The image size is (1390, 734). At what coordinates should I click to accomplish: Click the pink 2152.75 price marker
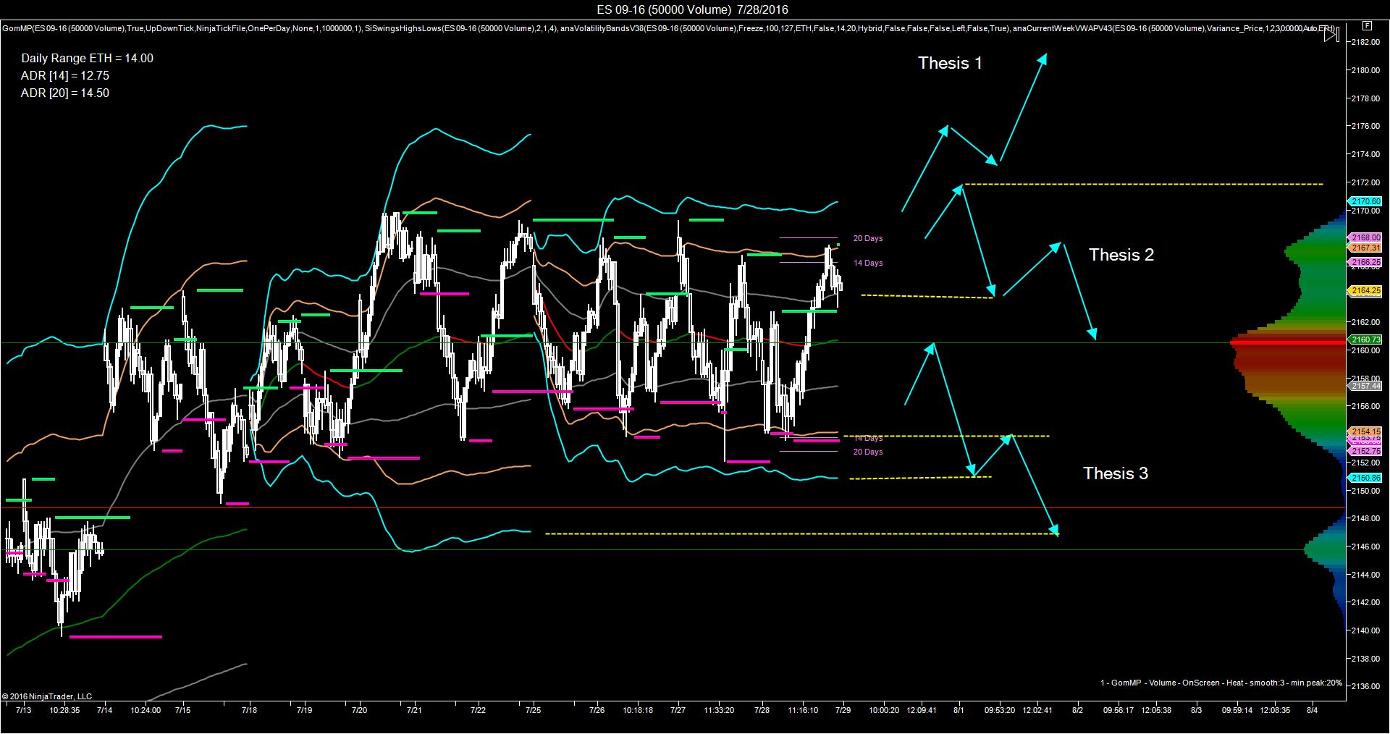(x=1365, y=451)
